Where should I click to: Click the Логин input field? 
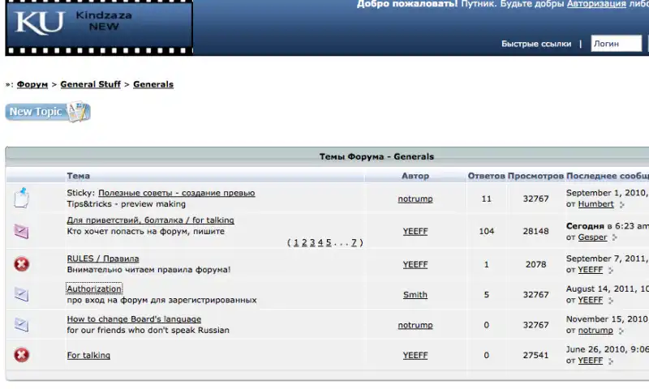(618, 44)
